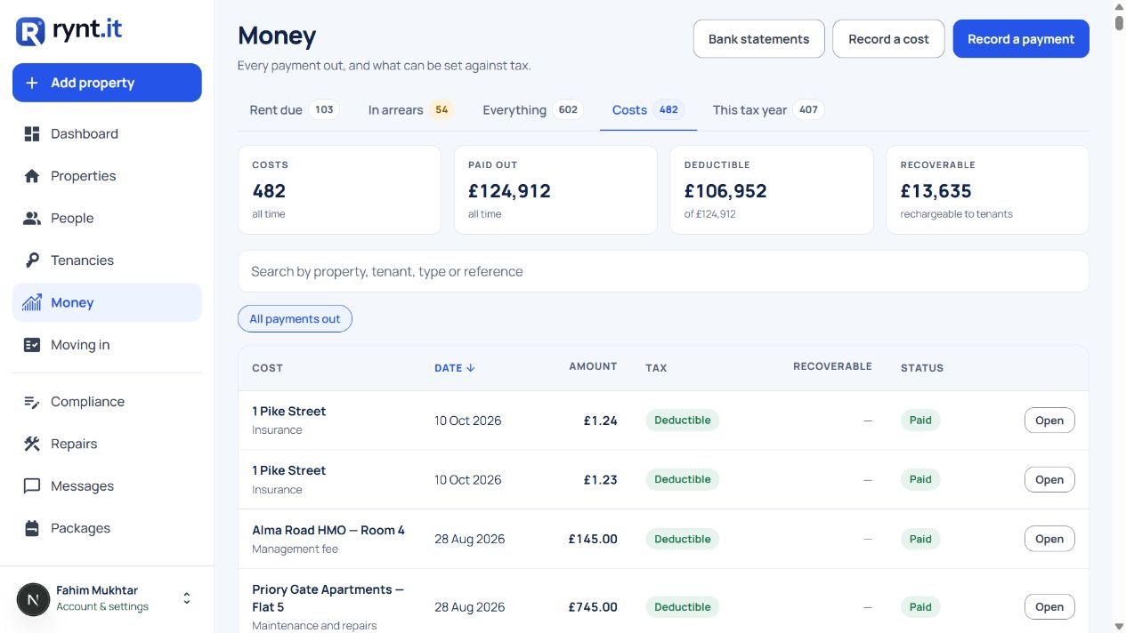This screenshot has width=1126, height=633.
Task: Click the Properties house icon
Action: coord(32,176)
